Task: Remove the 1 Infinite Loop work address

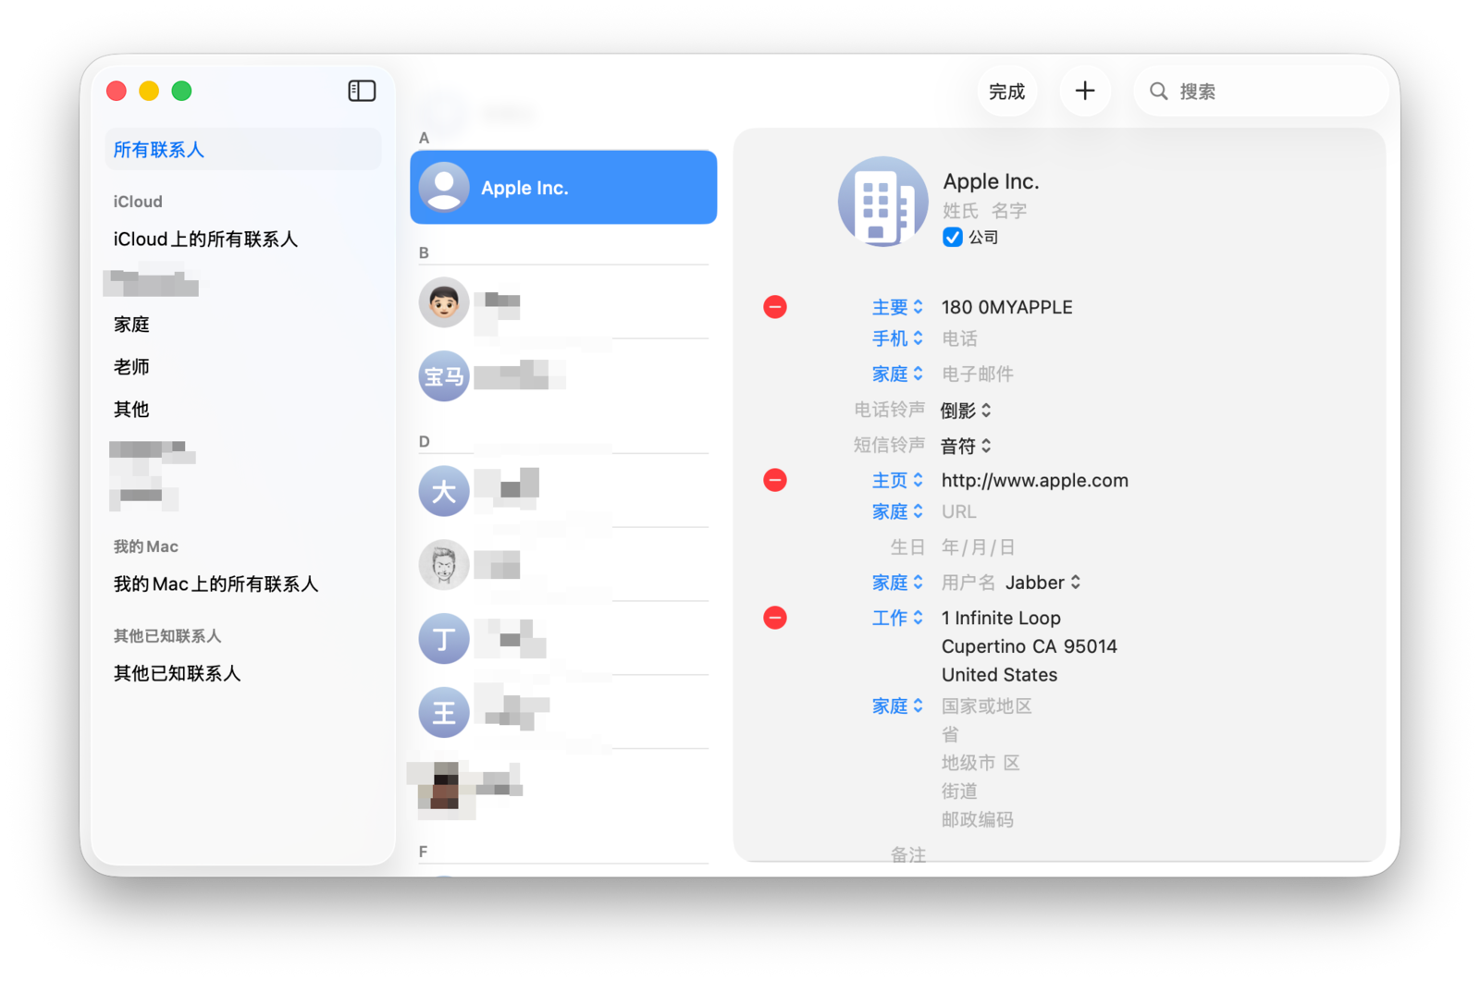Action: (775, 618)
